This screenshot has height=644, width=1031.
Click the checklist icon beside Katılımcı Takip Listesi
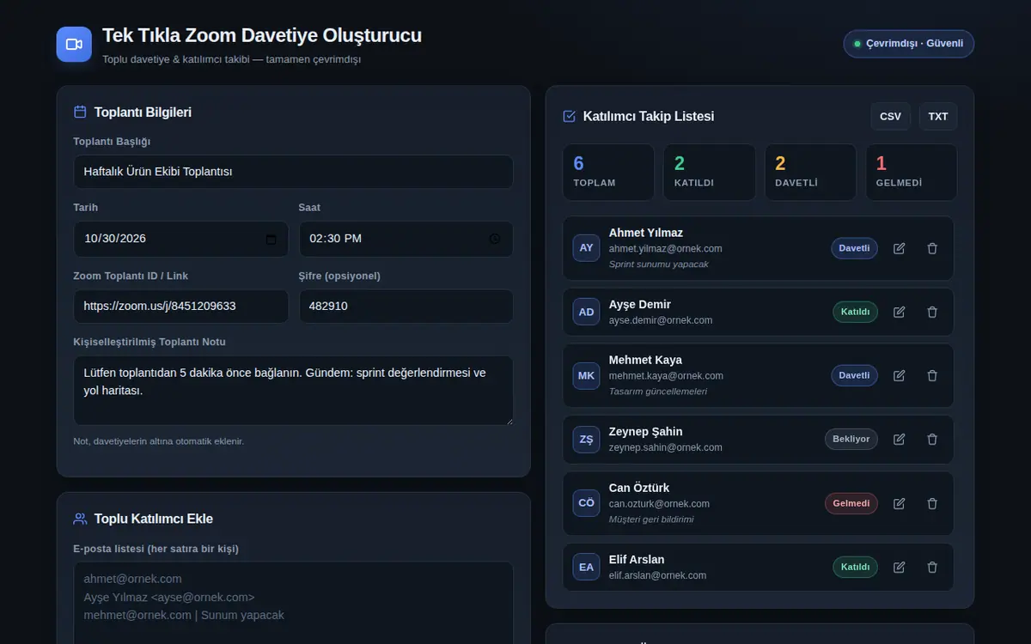tap(569, 116)
